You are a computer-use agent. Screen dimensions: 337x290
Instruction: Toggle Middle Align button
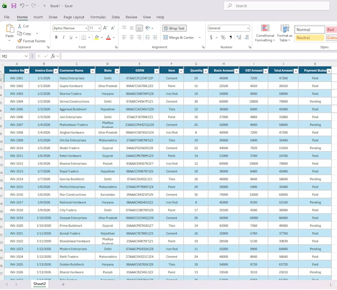131,28
